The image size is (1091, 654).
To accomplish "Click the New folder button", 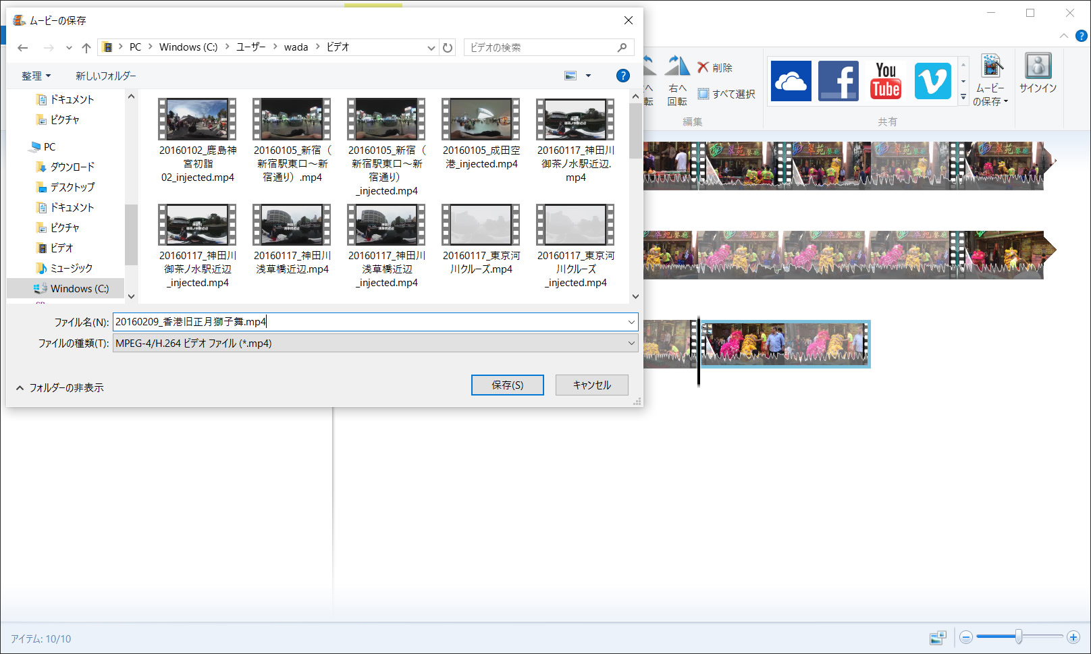I will coord(105,76).
